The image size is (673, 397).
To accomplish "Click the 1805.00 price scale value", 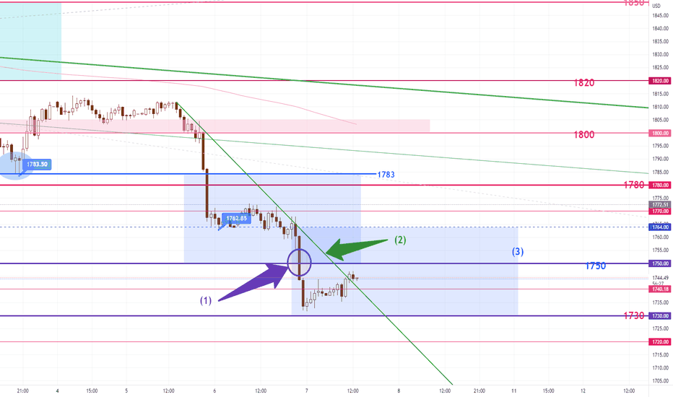I will (661, 120).
